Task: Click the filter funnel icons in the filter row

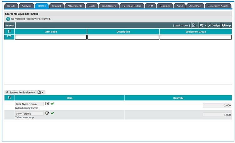Action: pos(9,37)
